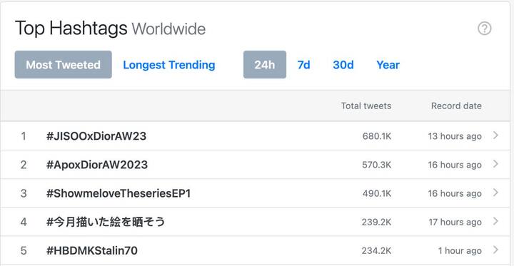Expand the #ApoxDiorAW2023 row chevron
The image size is (514, 266).
pyautogui.click(x=495, y=164)
